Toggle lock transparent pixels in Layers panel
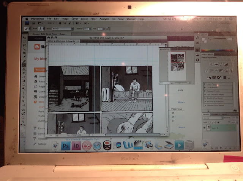The image size is (243, 181). (x=209, y=122)
